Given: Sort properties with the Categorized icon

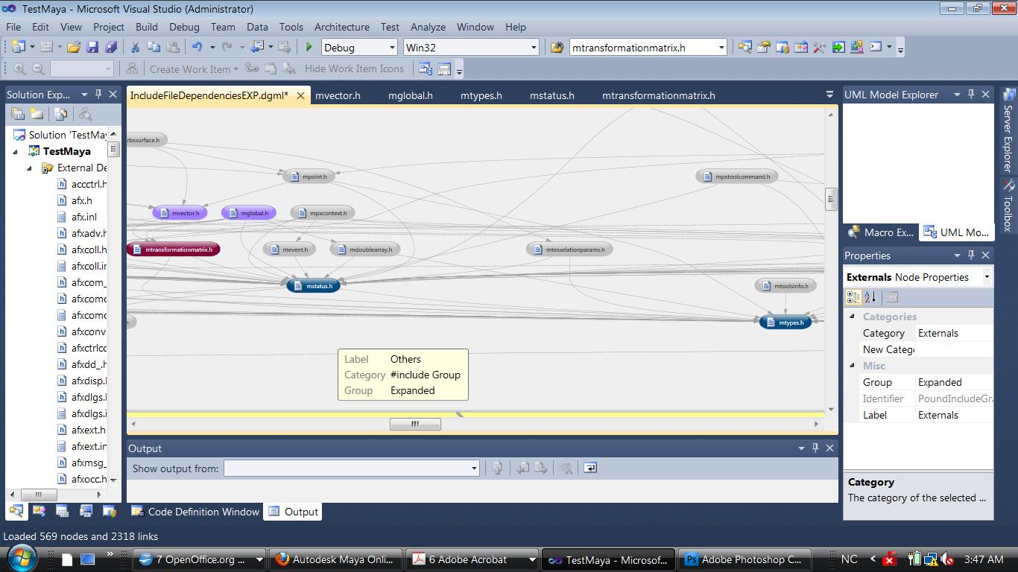Looking at the screenshot, I should point(854,297).
